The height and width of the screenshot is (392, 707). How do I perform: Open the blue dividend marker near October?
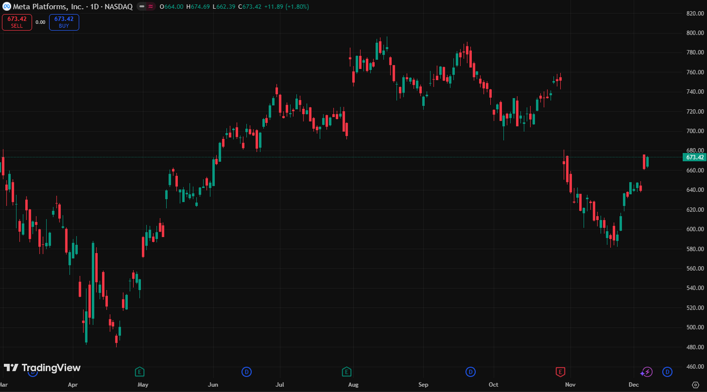pyautogui.click(x=470, y=371)
